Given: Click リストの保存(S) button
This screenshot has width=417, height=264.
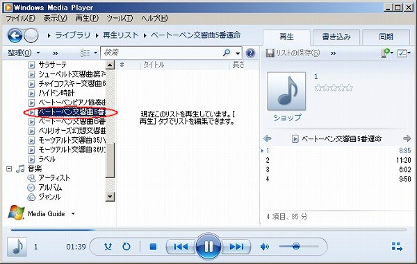Looking at the screenshot, I should (x=293, y=53).
